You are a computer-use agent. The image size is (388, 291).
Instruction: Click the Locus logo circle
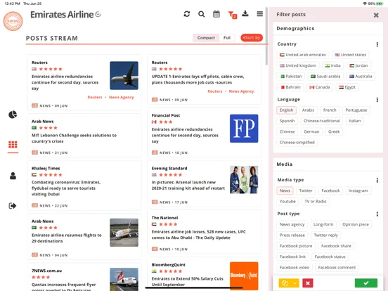coord(13,21)
